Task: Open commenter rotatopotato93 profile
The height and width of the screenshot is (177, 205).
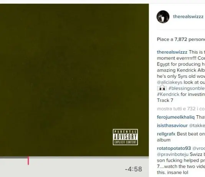Action: coord(174,148)
